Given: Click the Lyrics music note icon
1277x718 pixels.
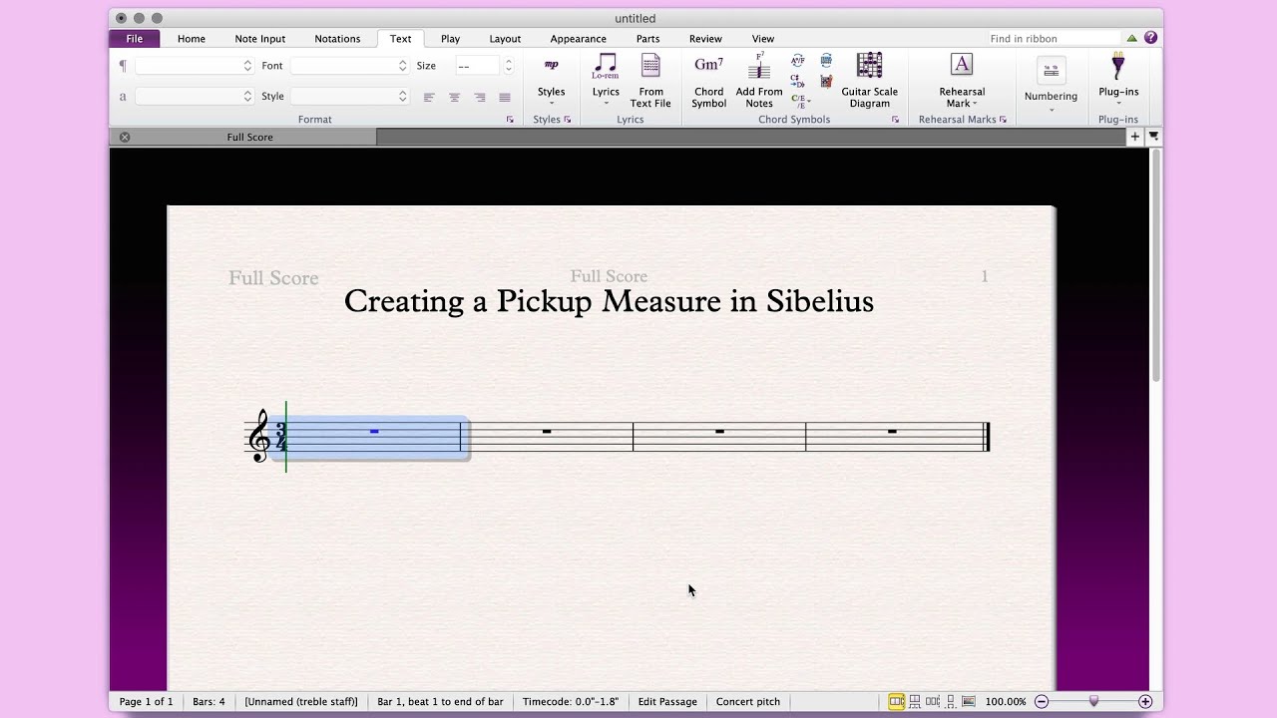Looking at the screenshot, I should (606, 66).
